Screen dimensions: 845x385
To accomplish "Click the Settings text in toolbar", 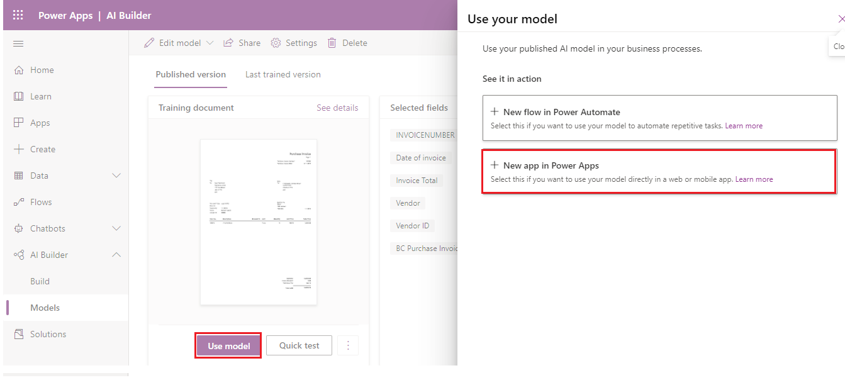I will pyautogui.click(x=301, y=43).
